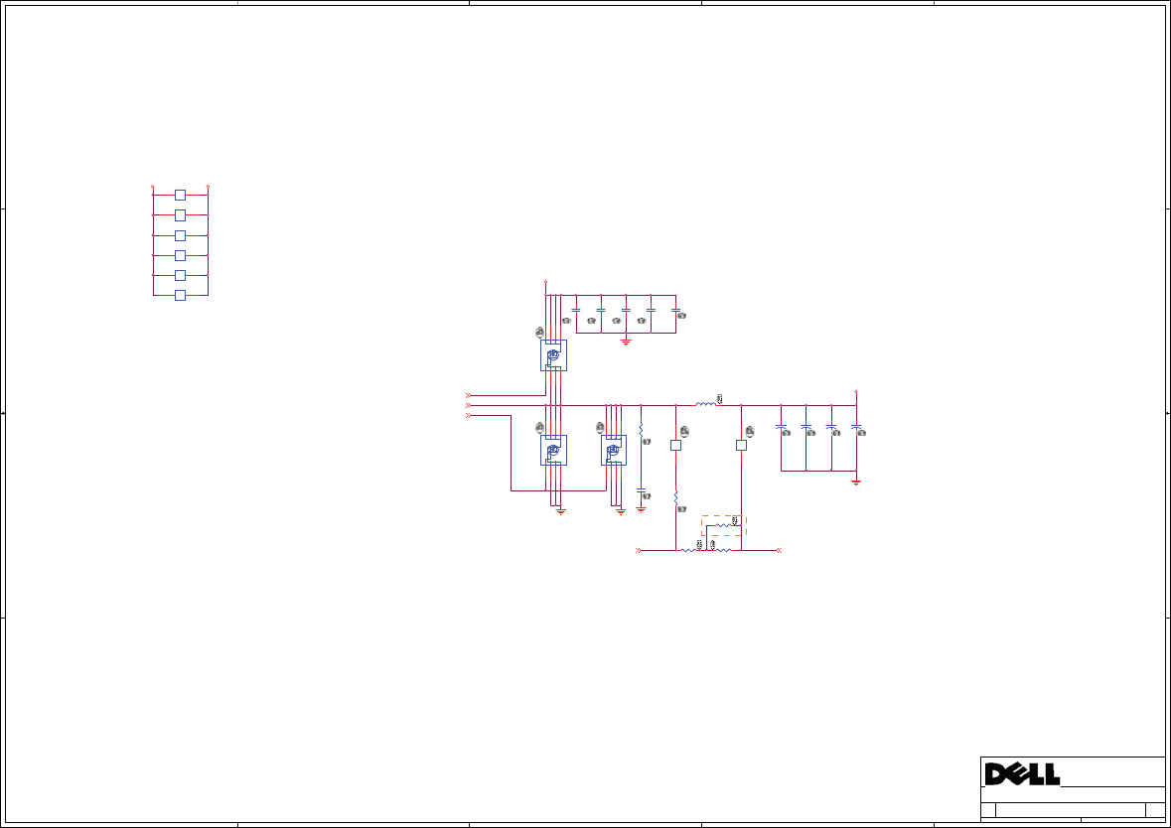The image size is (1171, 828).
Task: Select the high-side MOSFET below the input capacitors
Action: pyautogui.click(x=553, y=355)
